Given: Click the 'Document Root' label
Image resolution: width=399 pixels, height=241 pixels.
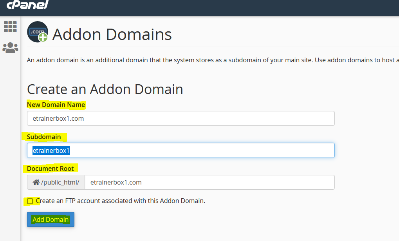Looking at the screenshot, I should click(51, 169).
